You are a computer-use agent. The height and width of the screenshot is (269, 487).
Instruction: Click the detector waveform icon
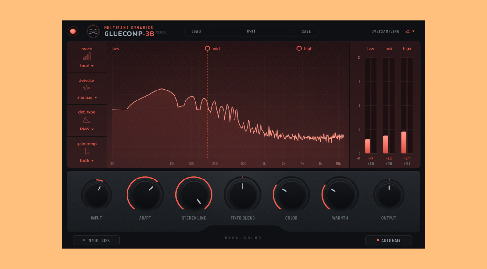pyautogui.click(x=87, y=88)
